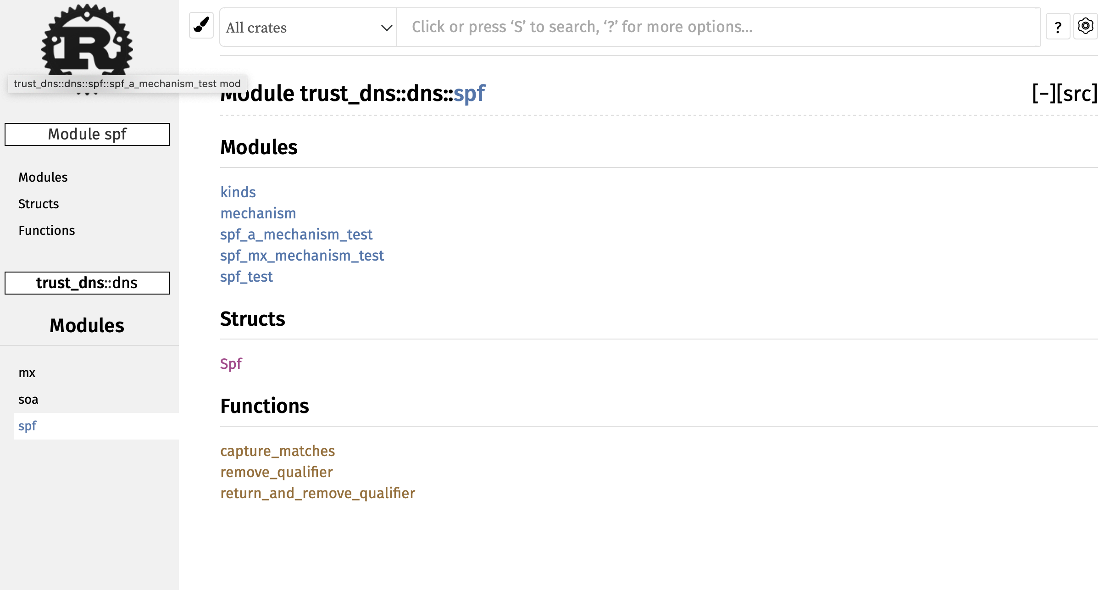Open the mx module from the sidebar
Image resolution: width=1110 pixels, height=590 pixels.
(x=27, y=373)
